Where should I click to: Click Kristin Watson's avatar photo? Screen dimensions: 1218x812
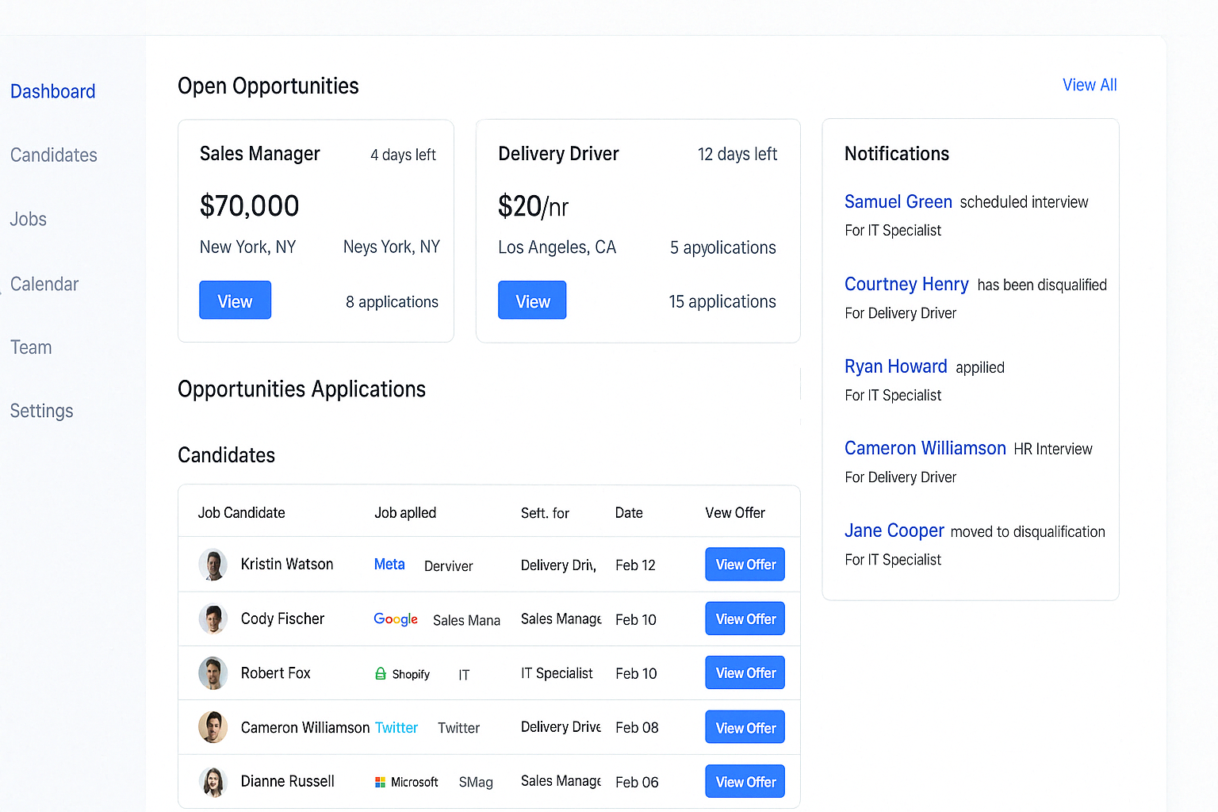coord(213,565)
